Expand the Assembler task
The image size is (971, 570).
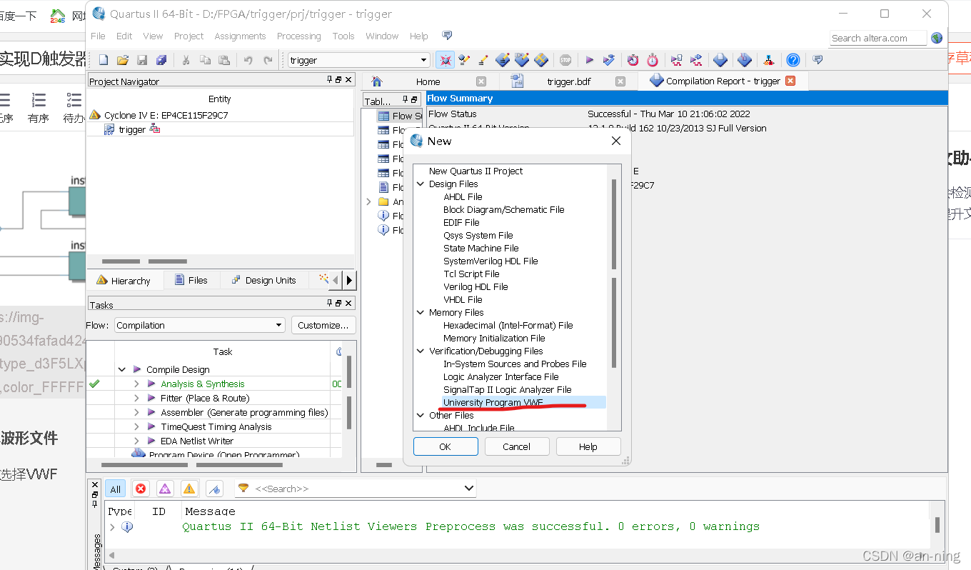point(136,412)
